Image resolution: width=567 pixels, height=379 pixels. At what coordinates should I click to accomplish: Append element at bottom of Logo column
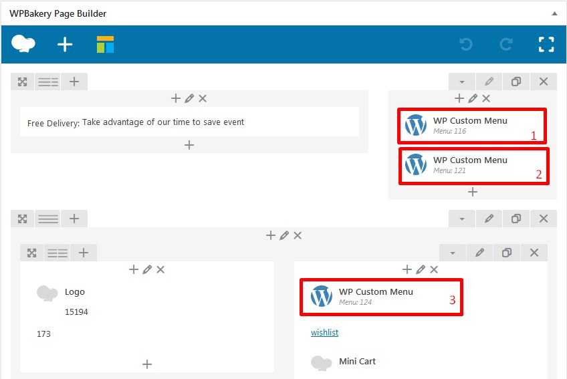[147, 364]
